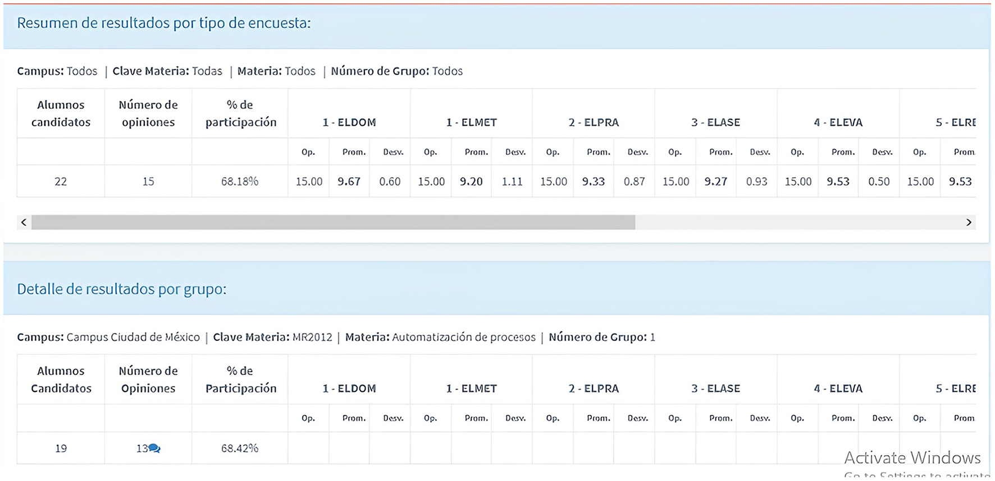Select '2 - ELPRA' header in summary table
Viewport: 995px width, 481px height.
tap(594, 122)
